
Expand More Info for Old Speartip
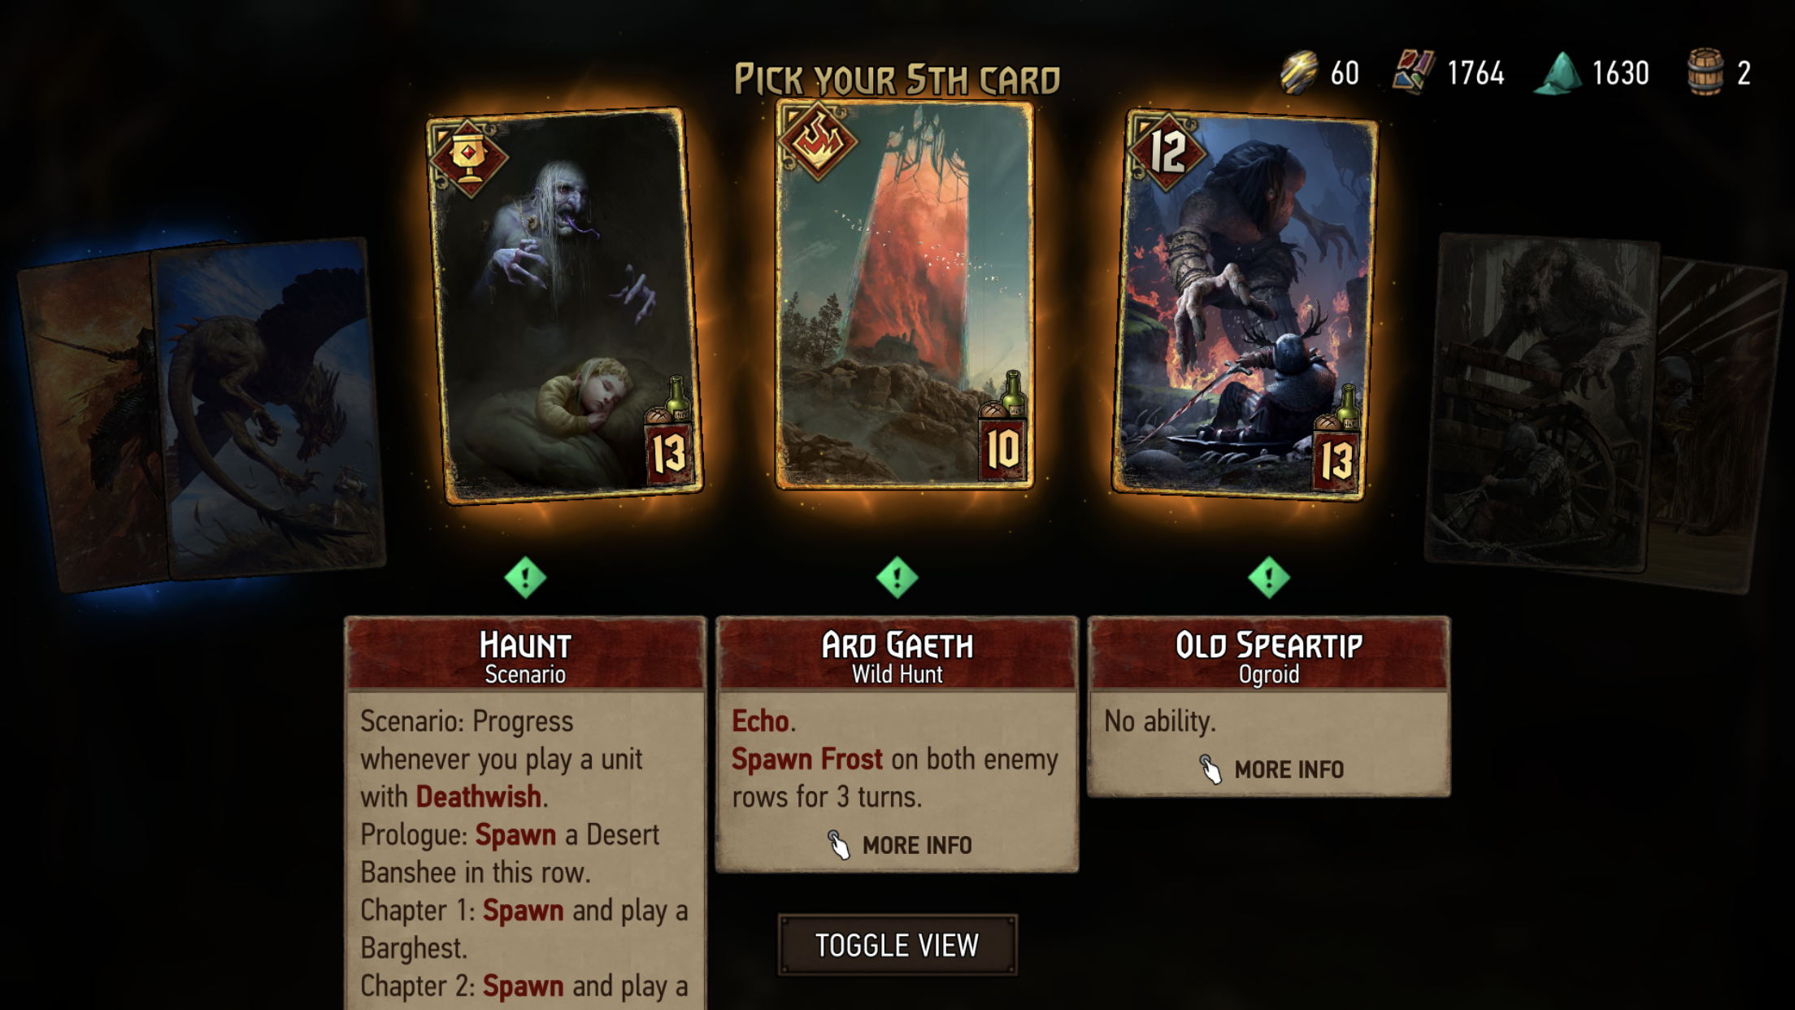[1271, 768]
